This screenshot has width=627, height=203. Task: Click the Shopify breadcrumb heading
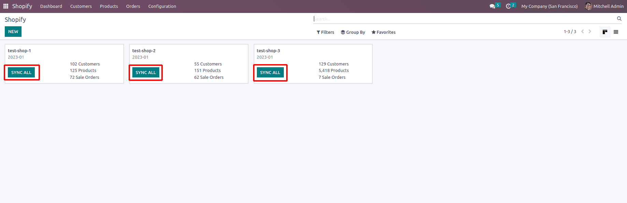15,19
